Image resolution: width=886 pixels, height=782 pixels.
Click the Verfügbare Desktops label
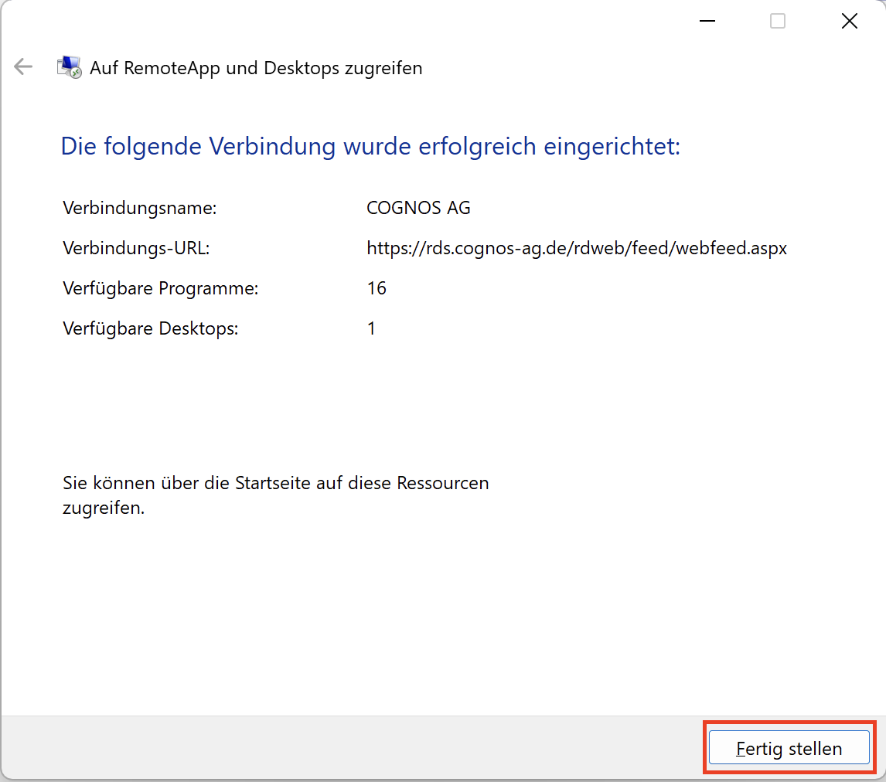click(150, 328)
